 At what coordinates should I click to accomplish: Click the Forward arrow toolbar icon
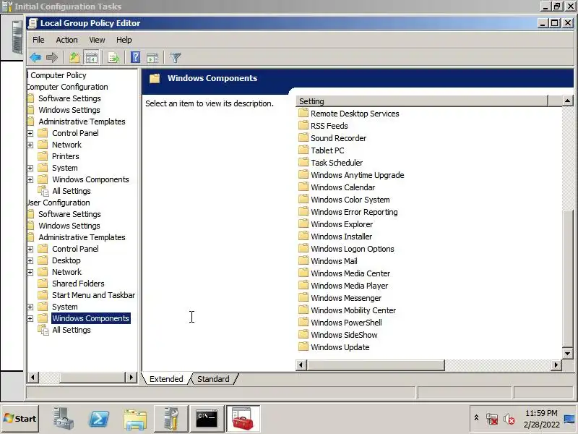tap(52, 58)
